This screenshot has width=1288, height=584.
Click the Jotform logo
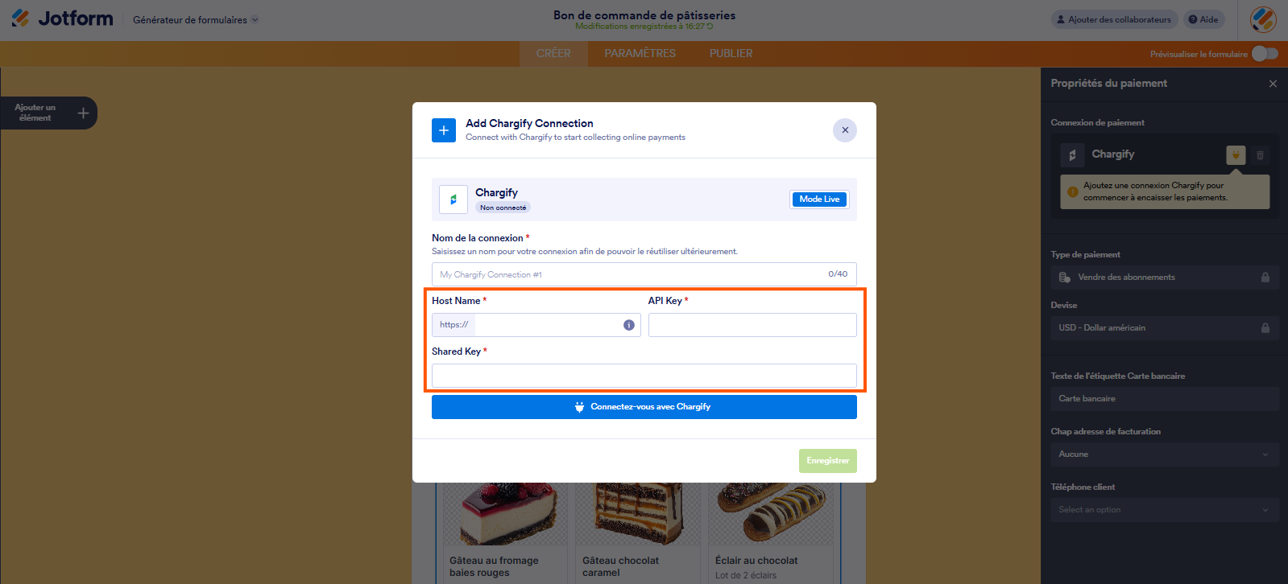(61, 19)
